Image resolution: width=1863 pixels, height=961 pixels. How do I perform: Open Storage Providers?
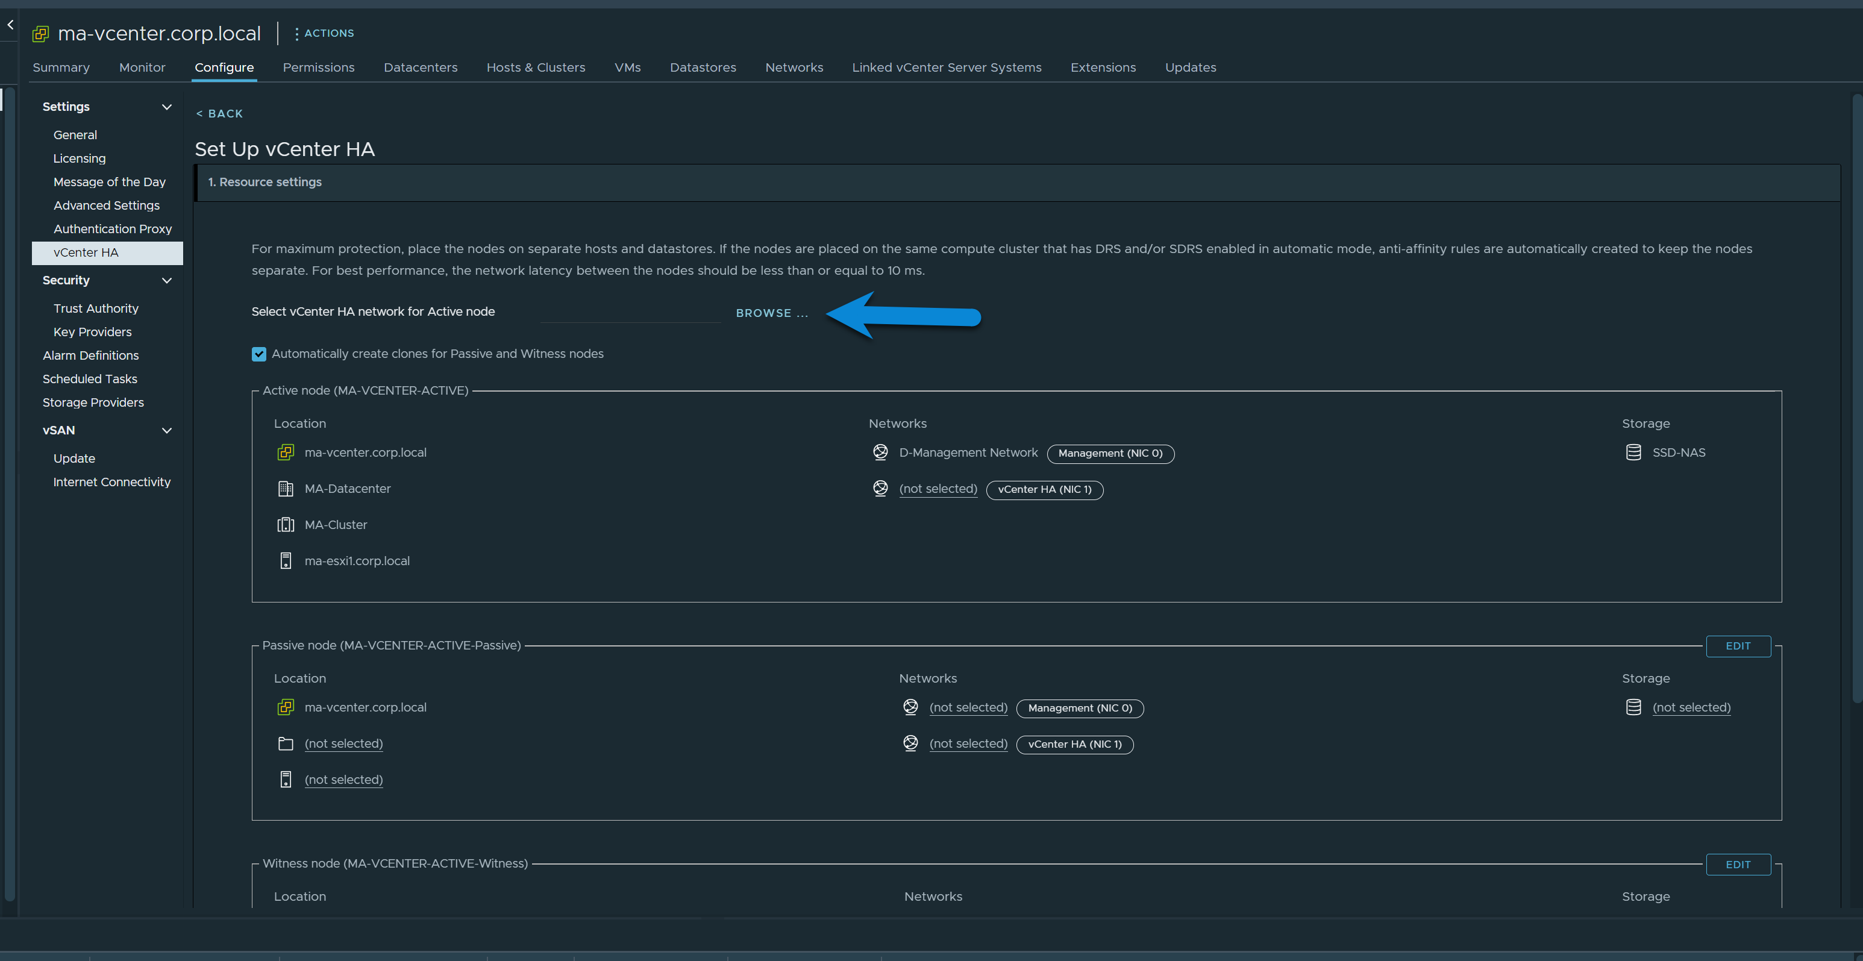[x=93, y=402]
